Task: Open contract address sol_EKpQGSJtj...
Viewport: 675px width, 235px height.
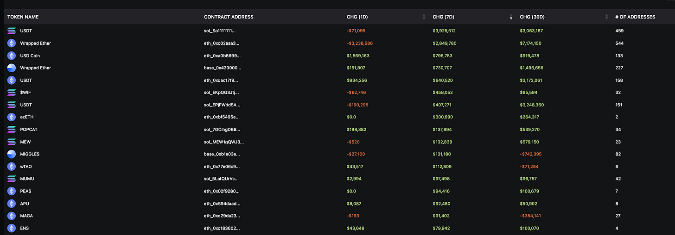Action: (222, 93)
